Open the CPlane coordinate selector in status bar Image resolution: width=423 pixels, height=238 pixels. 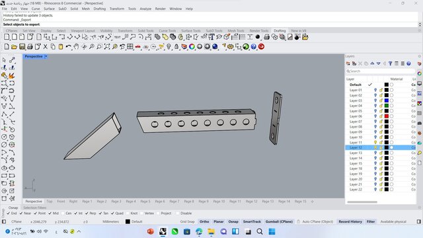point(17,221)
